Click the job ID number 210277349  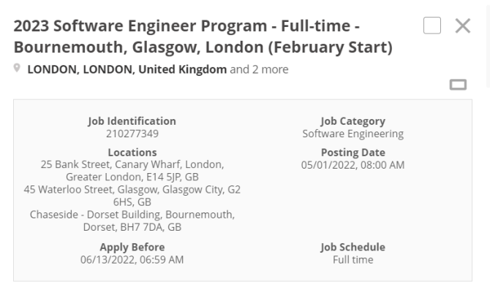point(132,134)
